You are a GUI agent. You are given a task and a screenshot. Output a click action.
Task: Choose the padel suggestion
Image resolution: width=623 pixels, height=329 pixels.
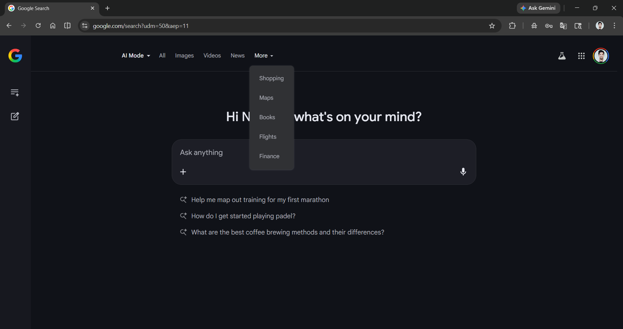(243, 216)
